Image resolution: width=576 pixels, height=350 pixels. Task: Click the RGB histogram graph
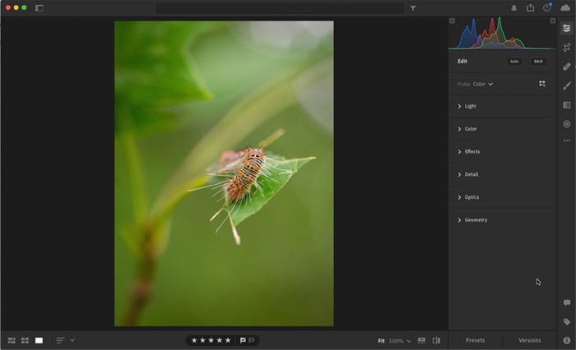tap(502, 33)
